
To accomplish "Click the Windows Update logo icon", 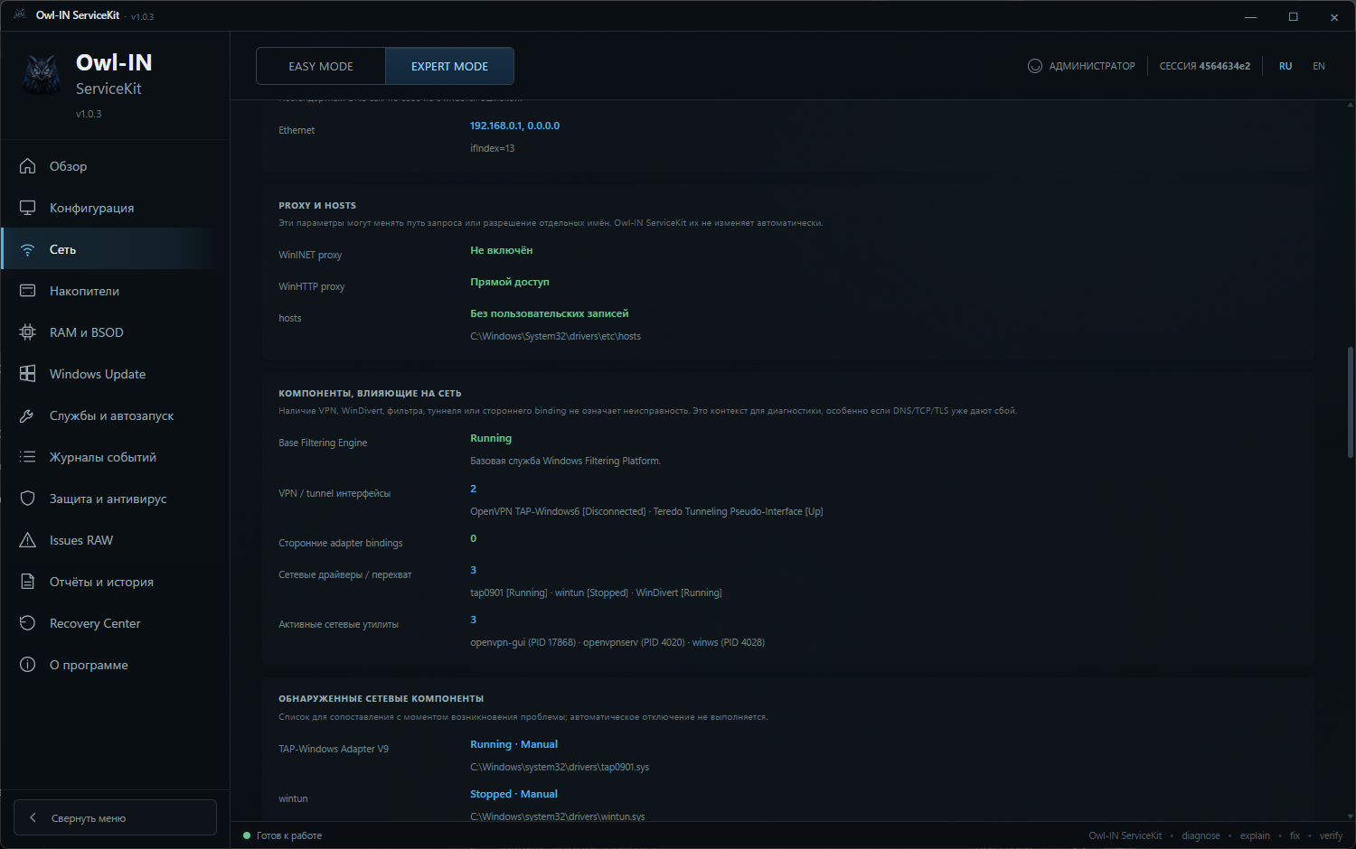I will coord(28,374).
